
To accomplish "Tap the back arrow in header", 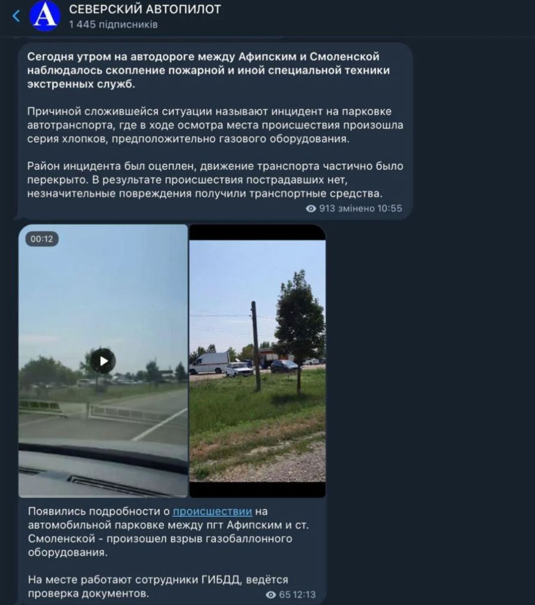I will coord(16,16).
